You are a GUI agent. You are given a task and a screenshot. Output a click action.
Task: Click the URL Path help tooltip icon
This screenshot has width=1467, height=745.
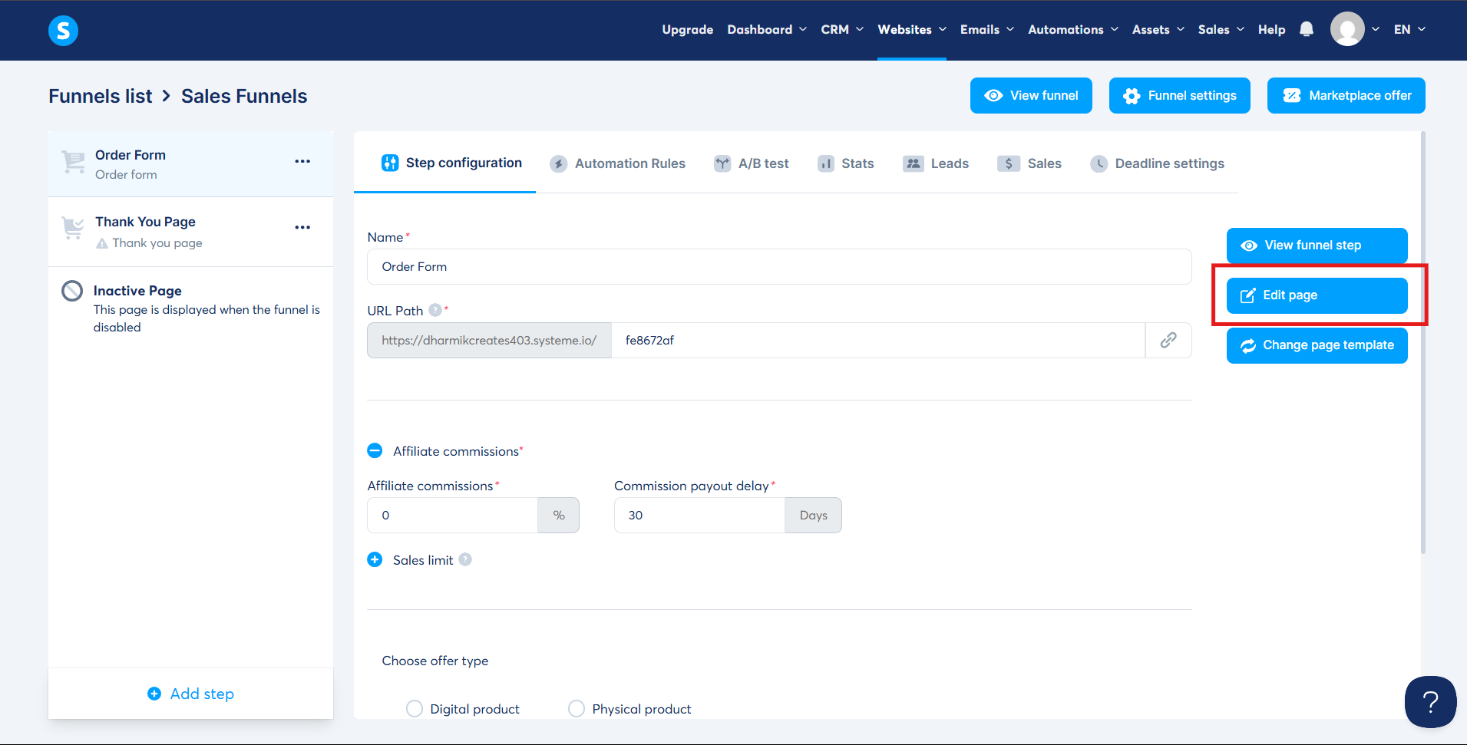[435, 310]
